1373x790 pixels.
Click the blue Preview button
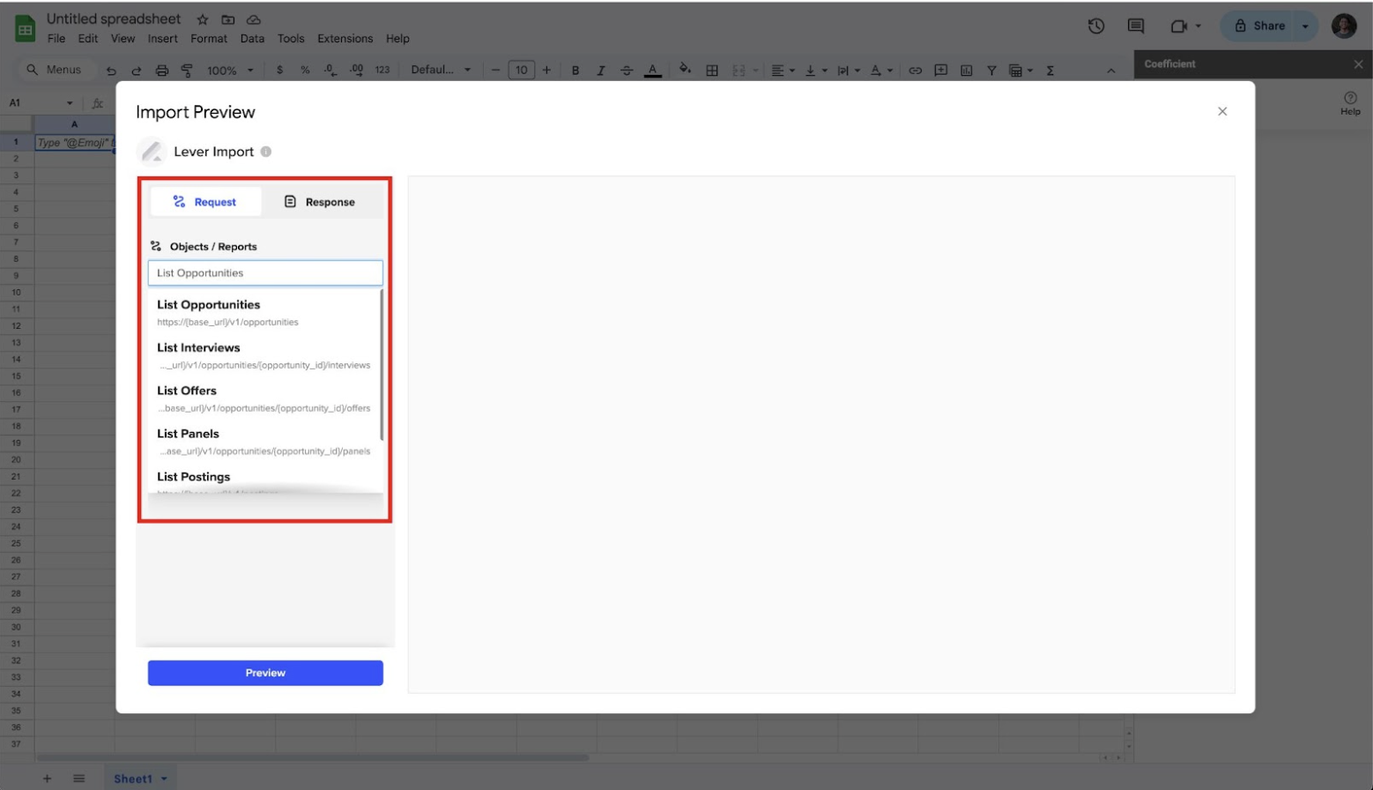click(x=265, y=673)
